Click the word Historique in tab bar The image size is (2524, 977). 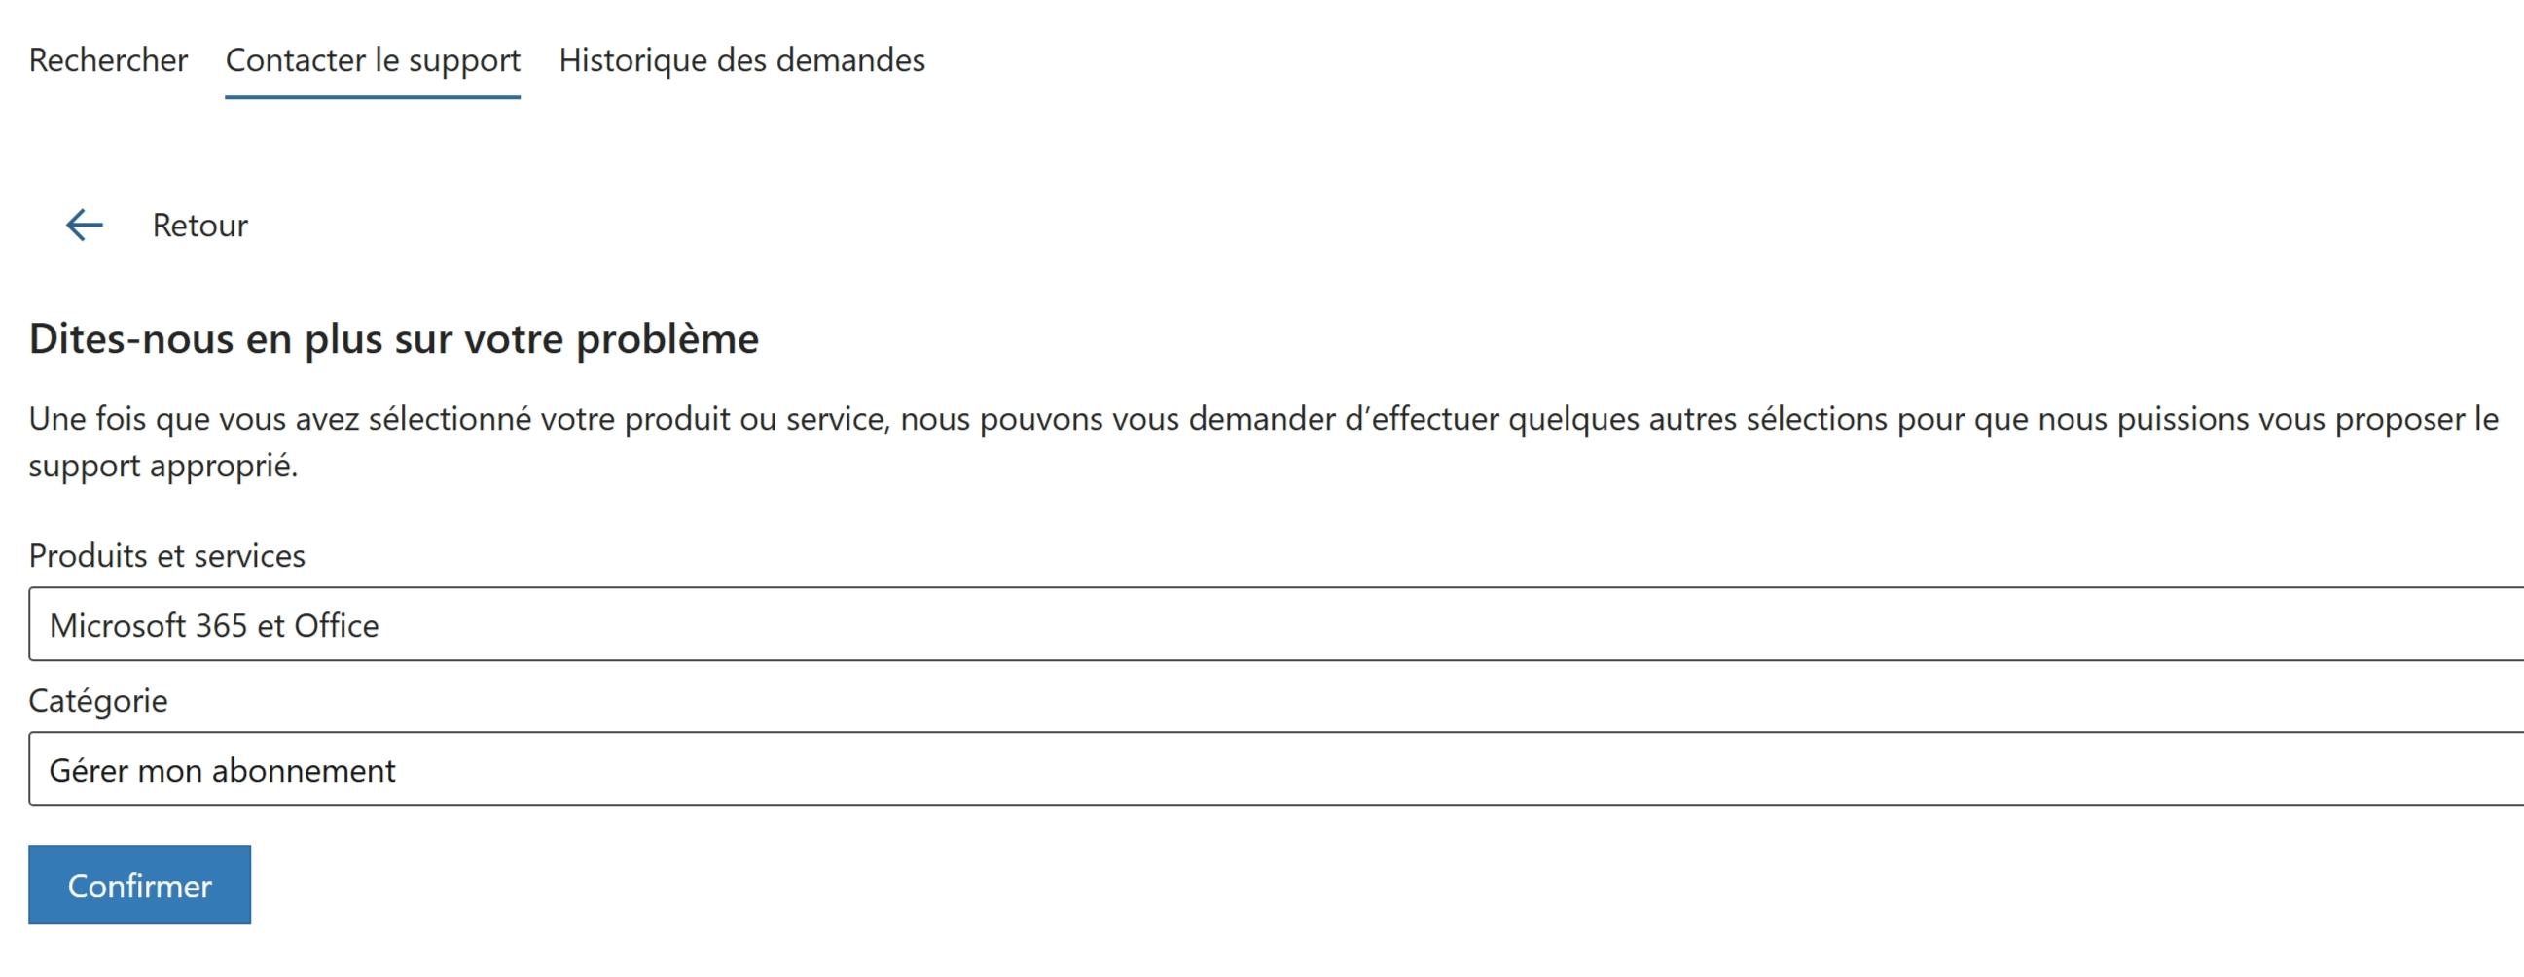click(x=633, y=60)
